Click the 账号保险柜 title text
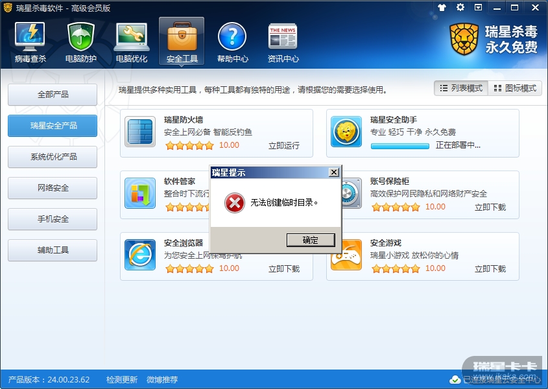The image size is (548, 389). [390, 182]
